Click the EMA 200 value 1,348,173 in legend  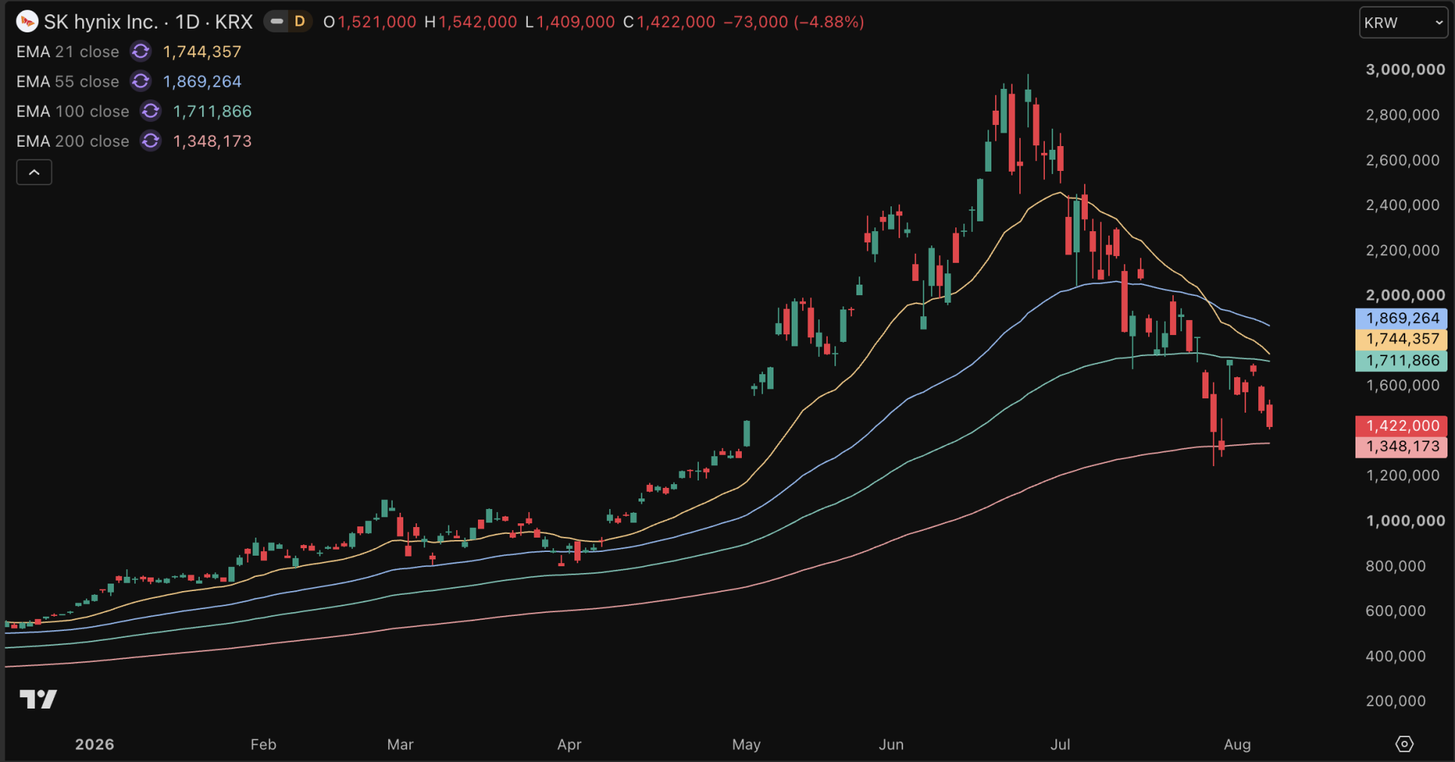(213, 142)
